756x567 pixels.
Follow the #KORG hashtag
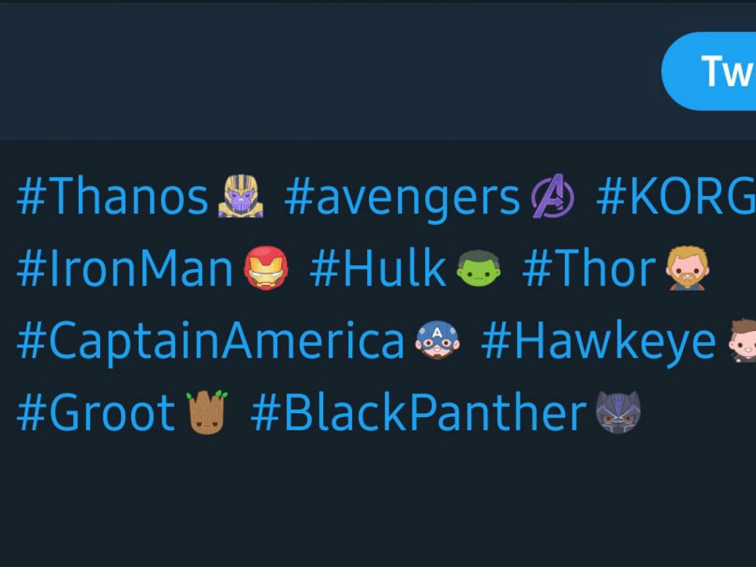[675, 198]
